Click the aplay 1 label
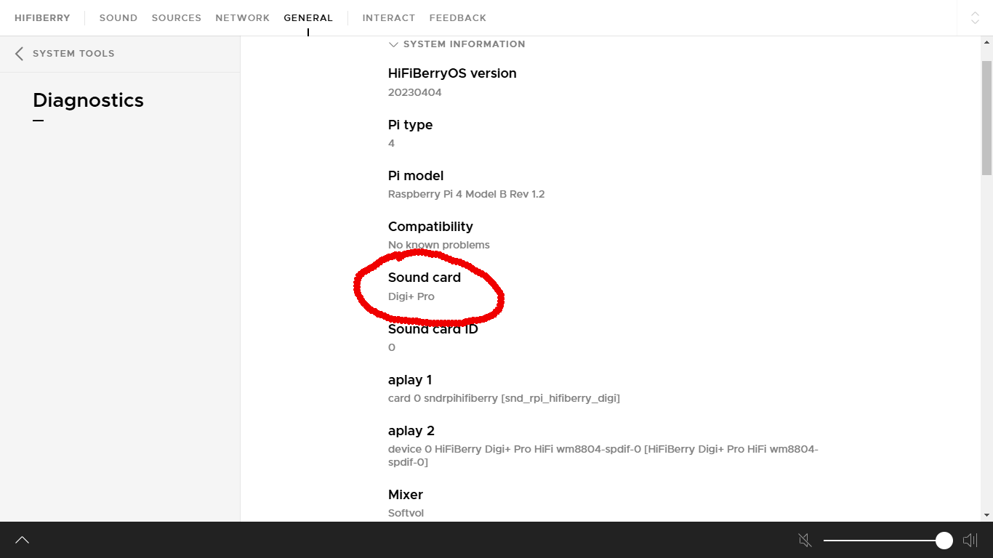Viewport: 993px width, 558px height. pyautogui.click(x=410, y=380)
